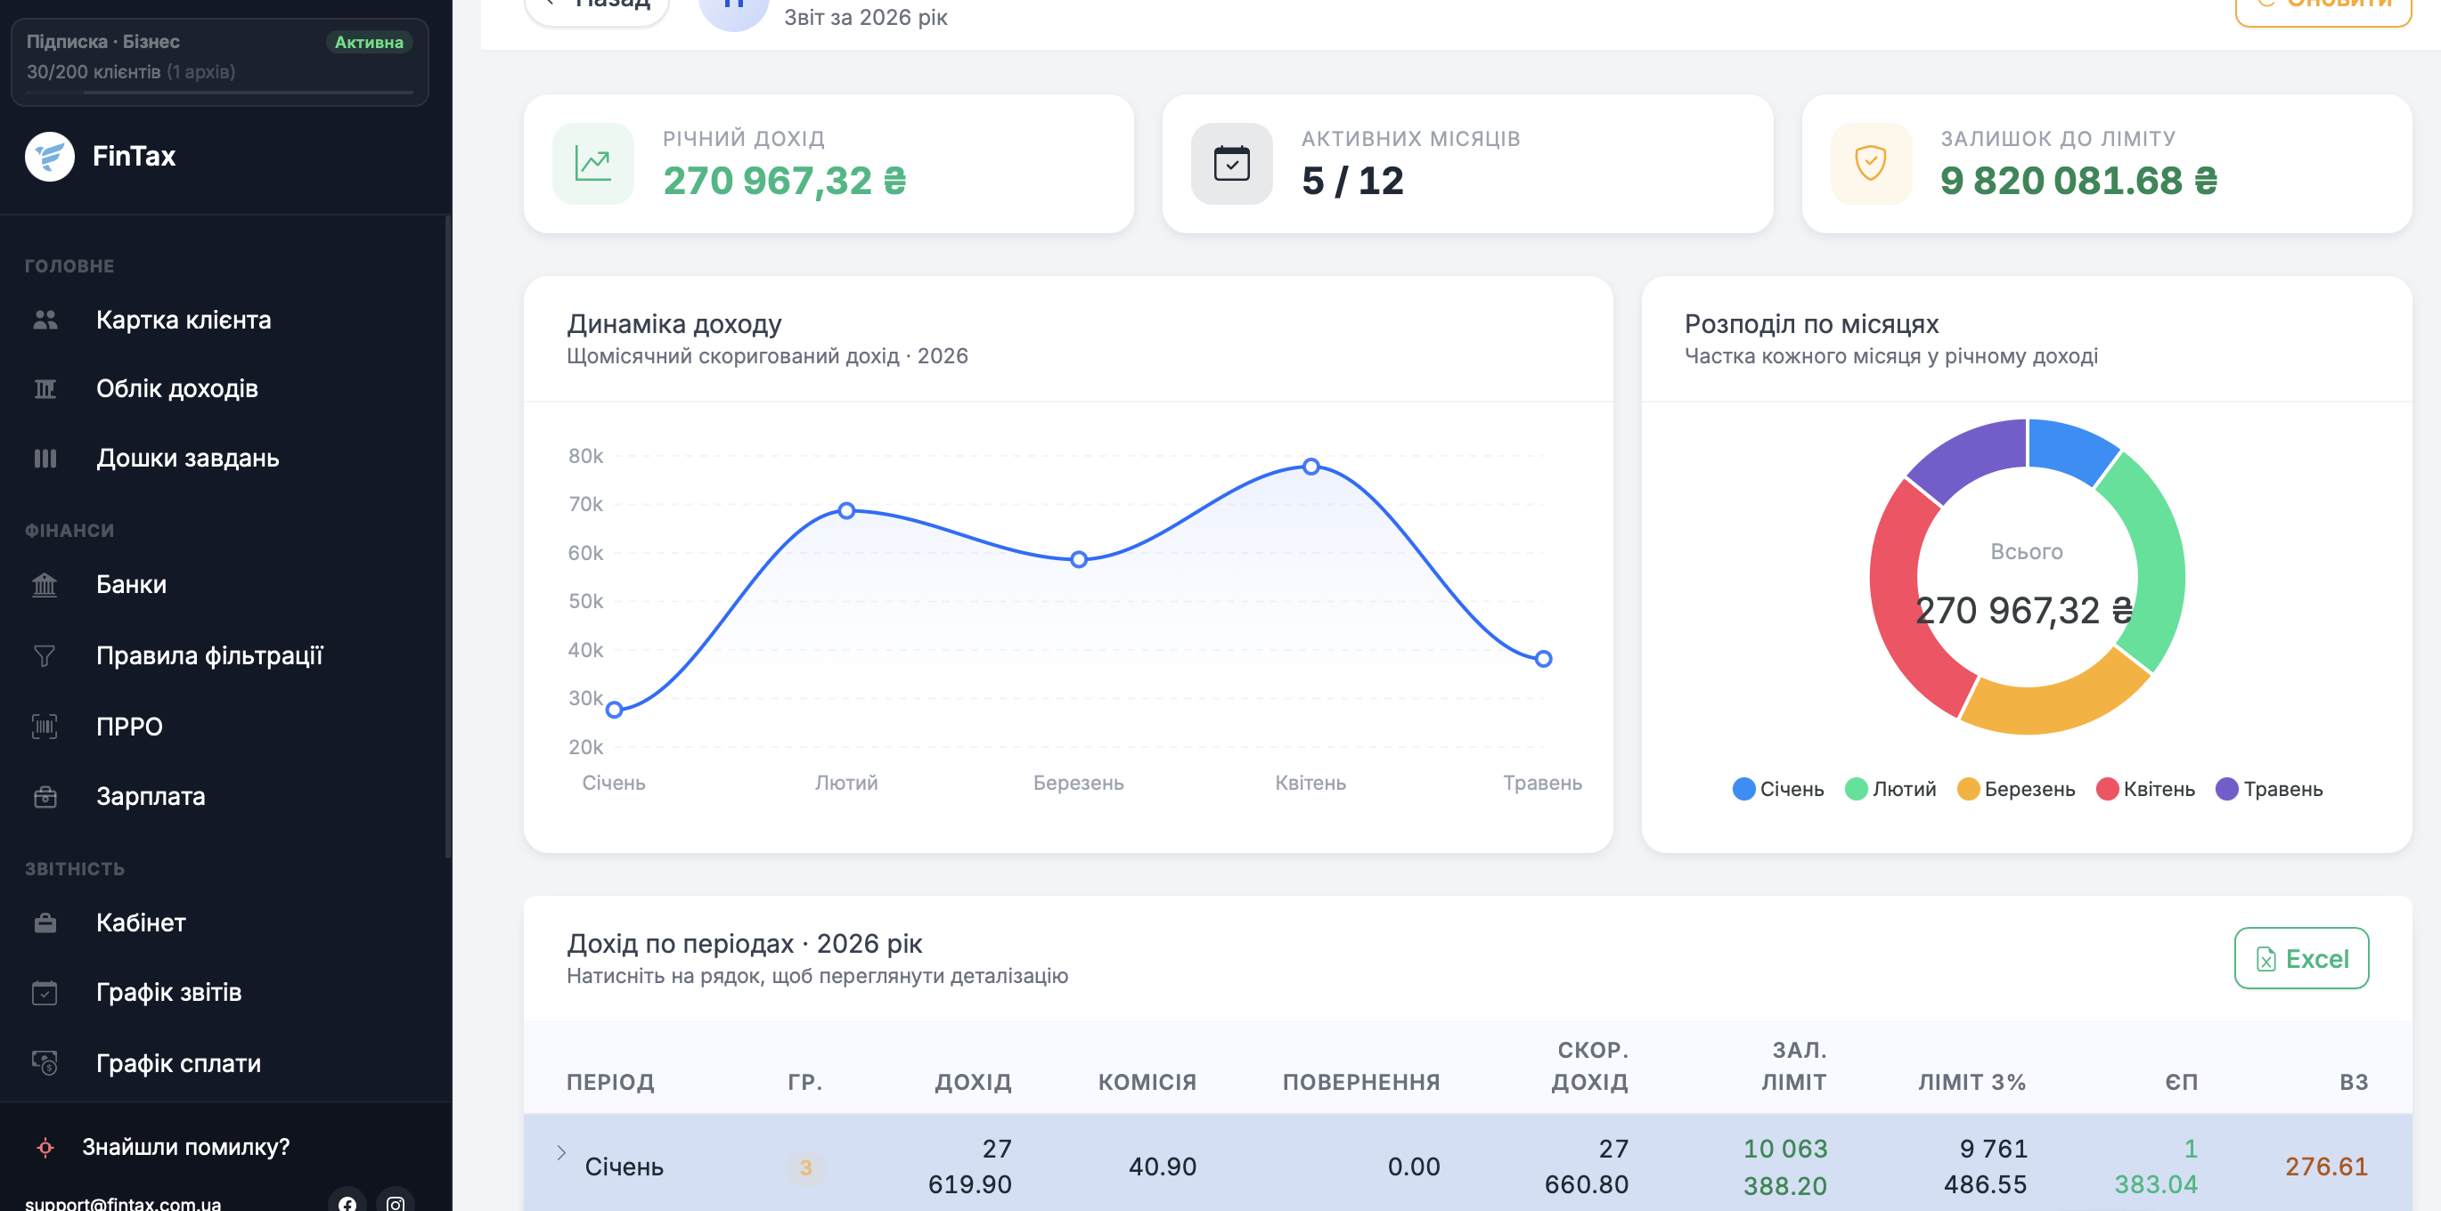Select the Лютий data point on line chart
2441x1211 pixels.
pos(847,510)
